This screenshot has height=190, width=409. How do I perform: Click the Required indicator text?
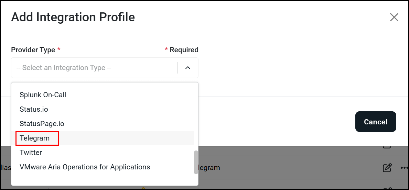(x=184, y=50)
